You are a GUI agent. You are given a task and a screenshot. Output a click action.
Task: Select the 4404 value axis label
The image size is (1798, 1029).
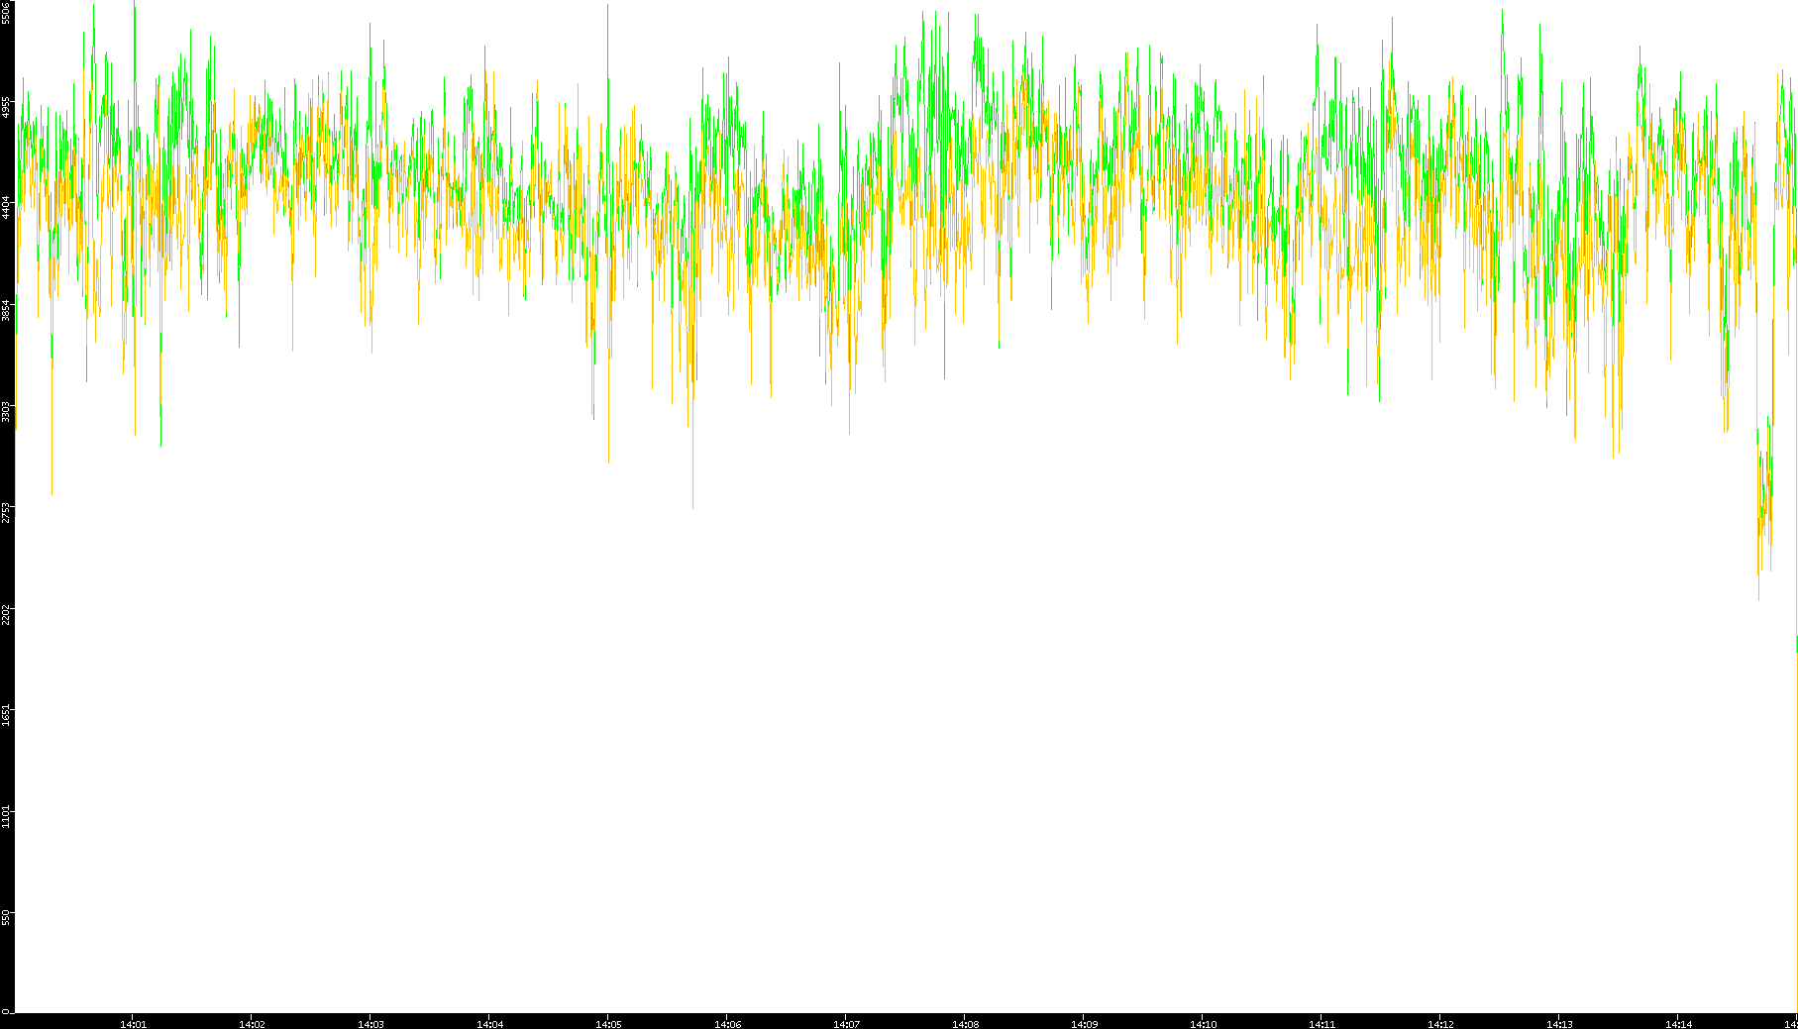pos(7,207)
